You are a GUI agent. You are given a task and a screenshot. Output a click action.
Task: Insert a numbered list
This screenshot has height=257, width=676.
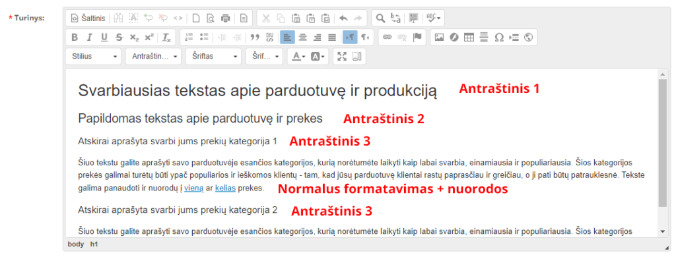tap(189, 38)
